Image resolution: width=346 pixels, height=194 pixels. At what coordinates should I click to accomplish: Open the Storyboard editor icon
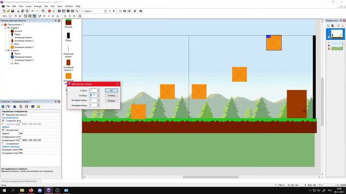(x=59, y=11)
